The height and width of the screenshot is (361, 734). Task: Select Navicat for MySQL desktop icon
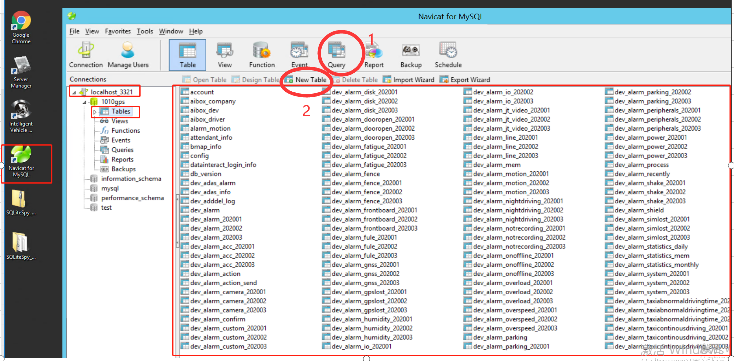pos(21,161)
